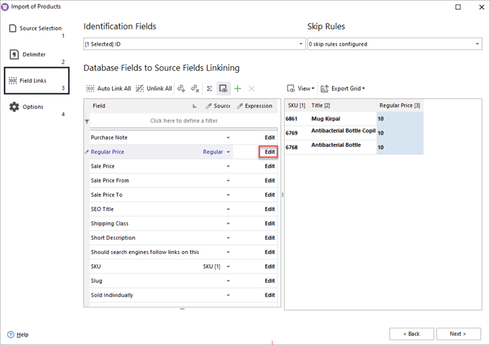Click the remove link icon with x

[195, 88]
